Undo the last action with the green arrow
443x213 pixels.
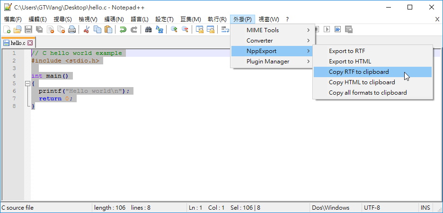point(123,29)
